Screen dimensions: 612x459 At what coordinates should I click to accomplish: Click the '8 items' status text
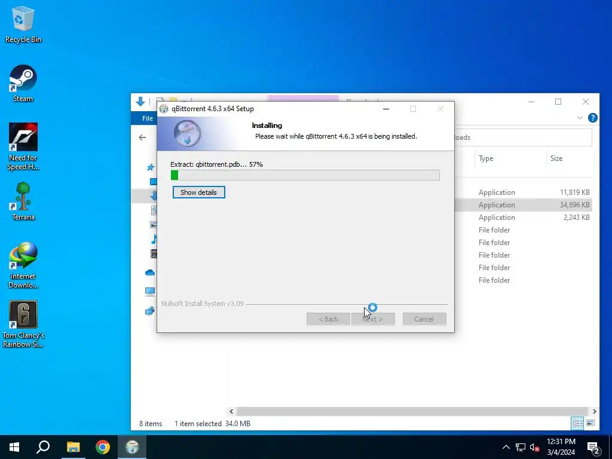click(x=150, y=424)
